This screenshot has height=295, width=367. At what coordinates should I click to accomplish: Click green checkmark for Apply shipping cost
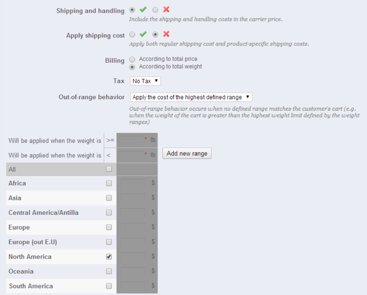[x=143, y=34]
